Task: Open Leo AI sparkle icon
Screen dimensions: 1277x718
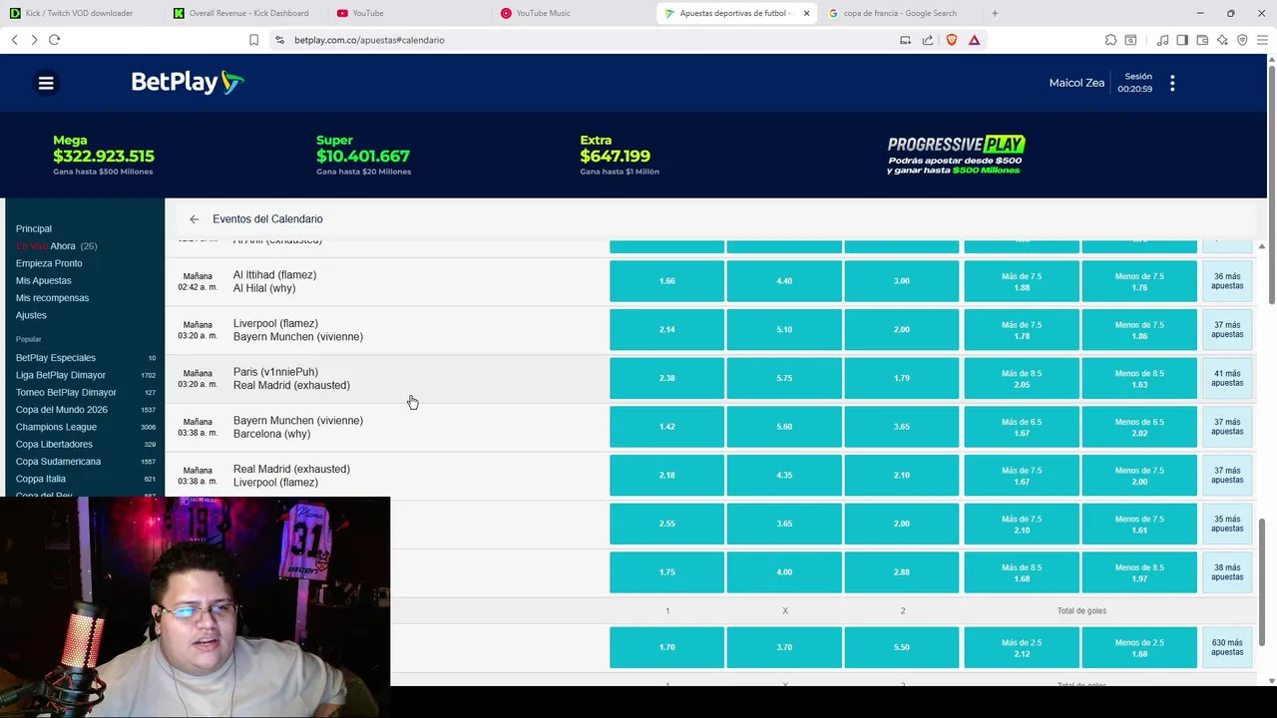Action: pos(1222,40)
